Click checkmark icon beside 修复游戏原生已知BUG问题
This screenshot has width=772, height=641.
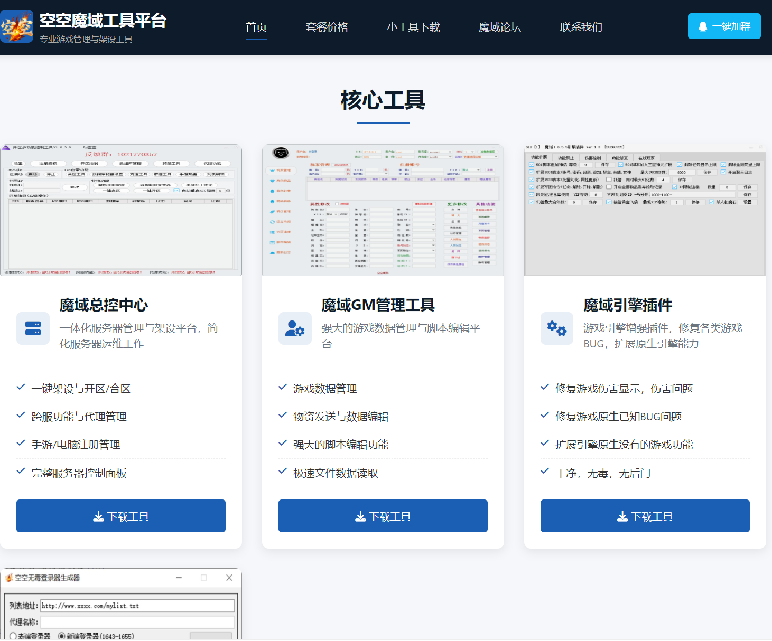[x=545, y=415]
